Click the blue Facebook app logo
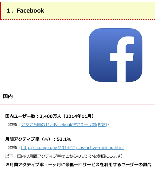This screenshot has height=169, width=155. 115,55
